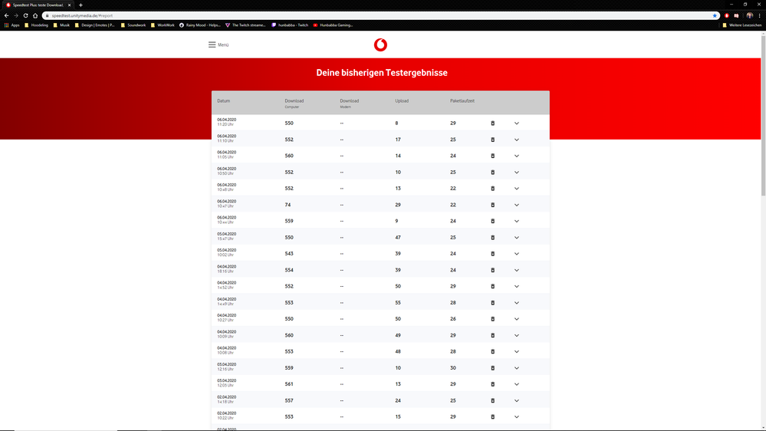Click the page vertical scrollbar
The image size is (766, 431).
click(763, 117)
